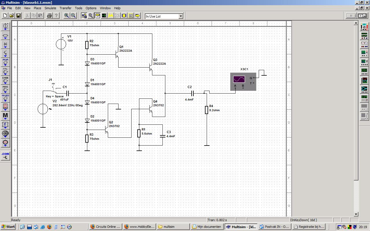
Task: Print the schematic using the printer icon
Action: [x=49, y=16]
